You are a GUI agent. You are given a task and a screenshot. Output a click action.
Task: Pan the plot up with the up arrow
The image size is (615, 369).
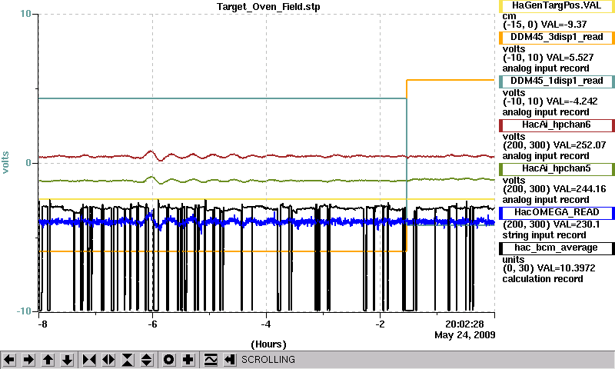(x=48, y=360)
